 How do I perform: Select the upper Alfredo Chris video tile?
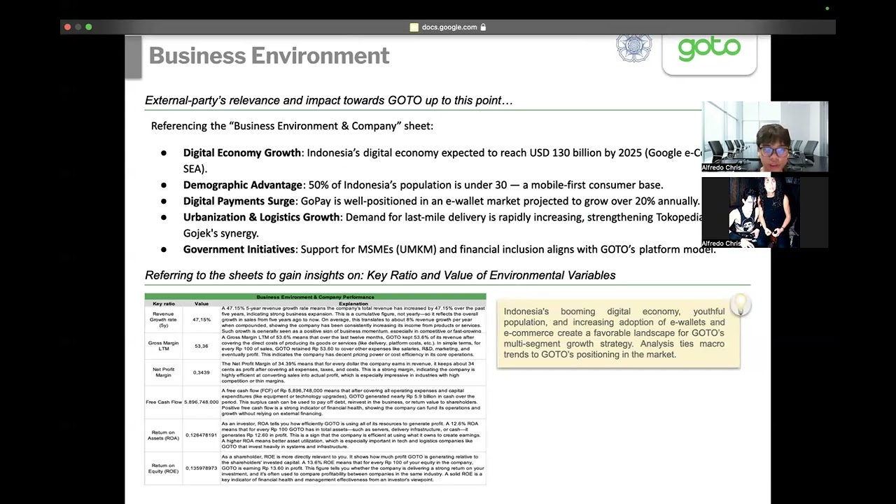765,136
